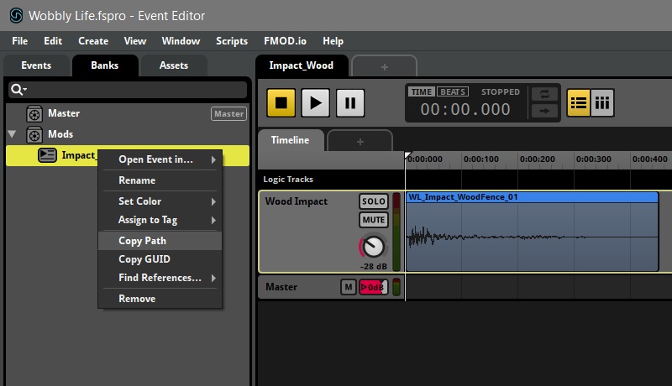Click the 0:00:200 ruler mark
The width and height of the screenshot is (672, 386).
tap(537, 159)
